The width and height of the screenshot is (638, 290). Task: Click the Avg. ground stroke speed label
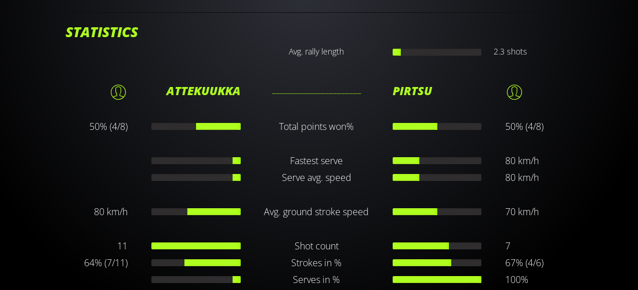click(x=316, y=212)
